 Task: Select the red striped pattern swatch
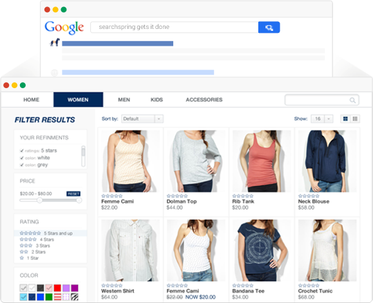pyautogui.click(x=57, y=297)
